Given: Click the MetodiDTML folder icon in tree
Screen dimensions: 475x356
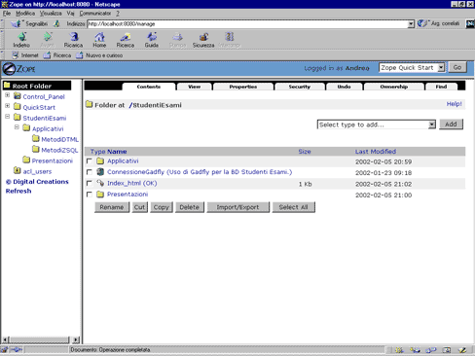Looking at the screenshot, I should coord(36,139).
